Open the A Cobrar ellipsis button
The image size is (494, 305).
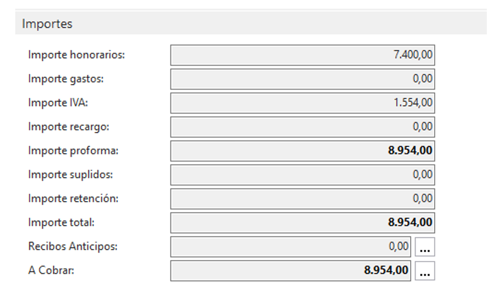pyautogui.click(x=425, y=271)
